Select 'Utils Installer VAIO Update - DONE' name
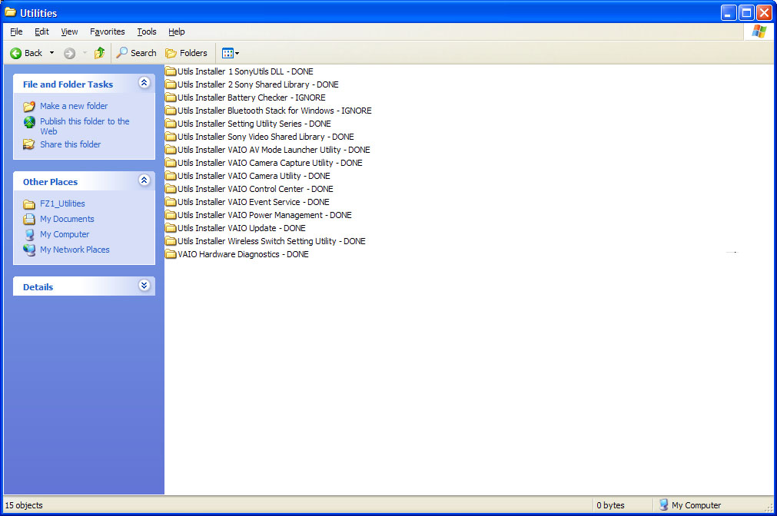777x516 pixels. 241,228
